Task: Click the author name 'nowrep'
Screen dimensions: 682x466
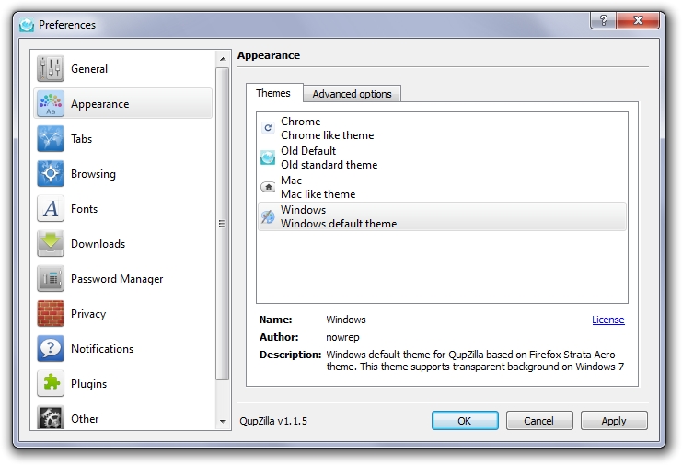Action: (x=342, y=337)
